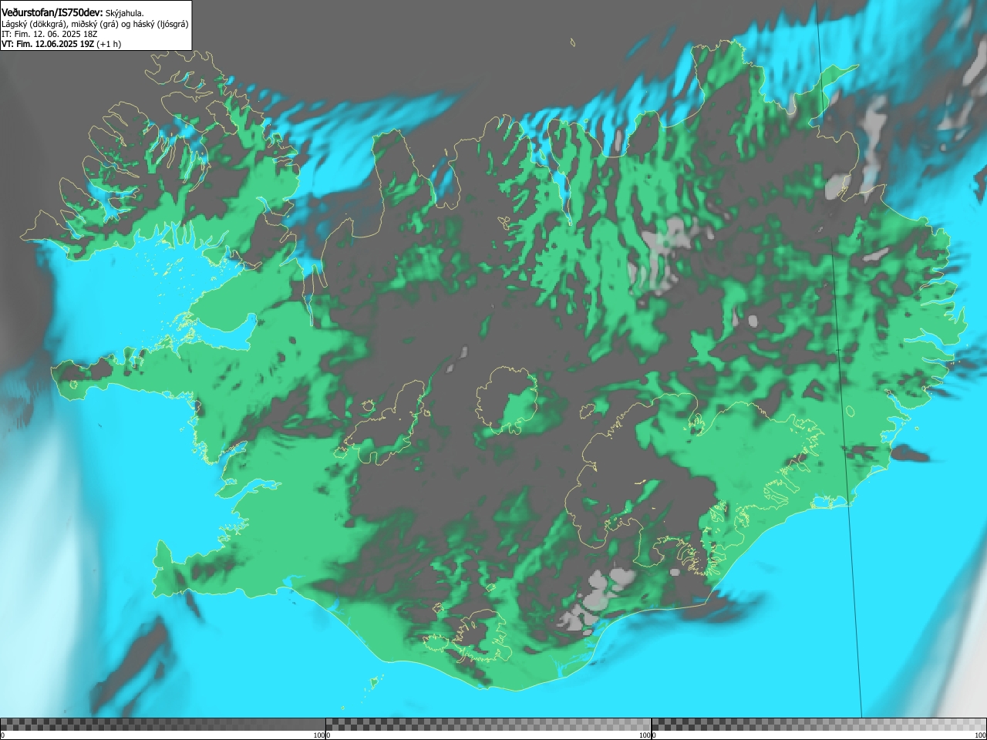Click the word 'Skýjahula.' in the legend

pos(125,14)
